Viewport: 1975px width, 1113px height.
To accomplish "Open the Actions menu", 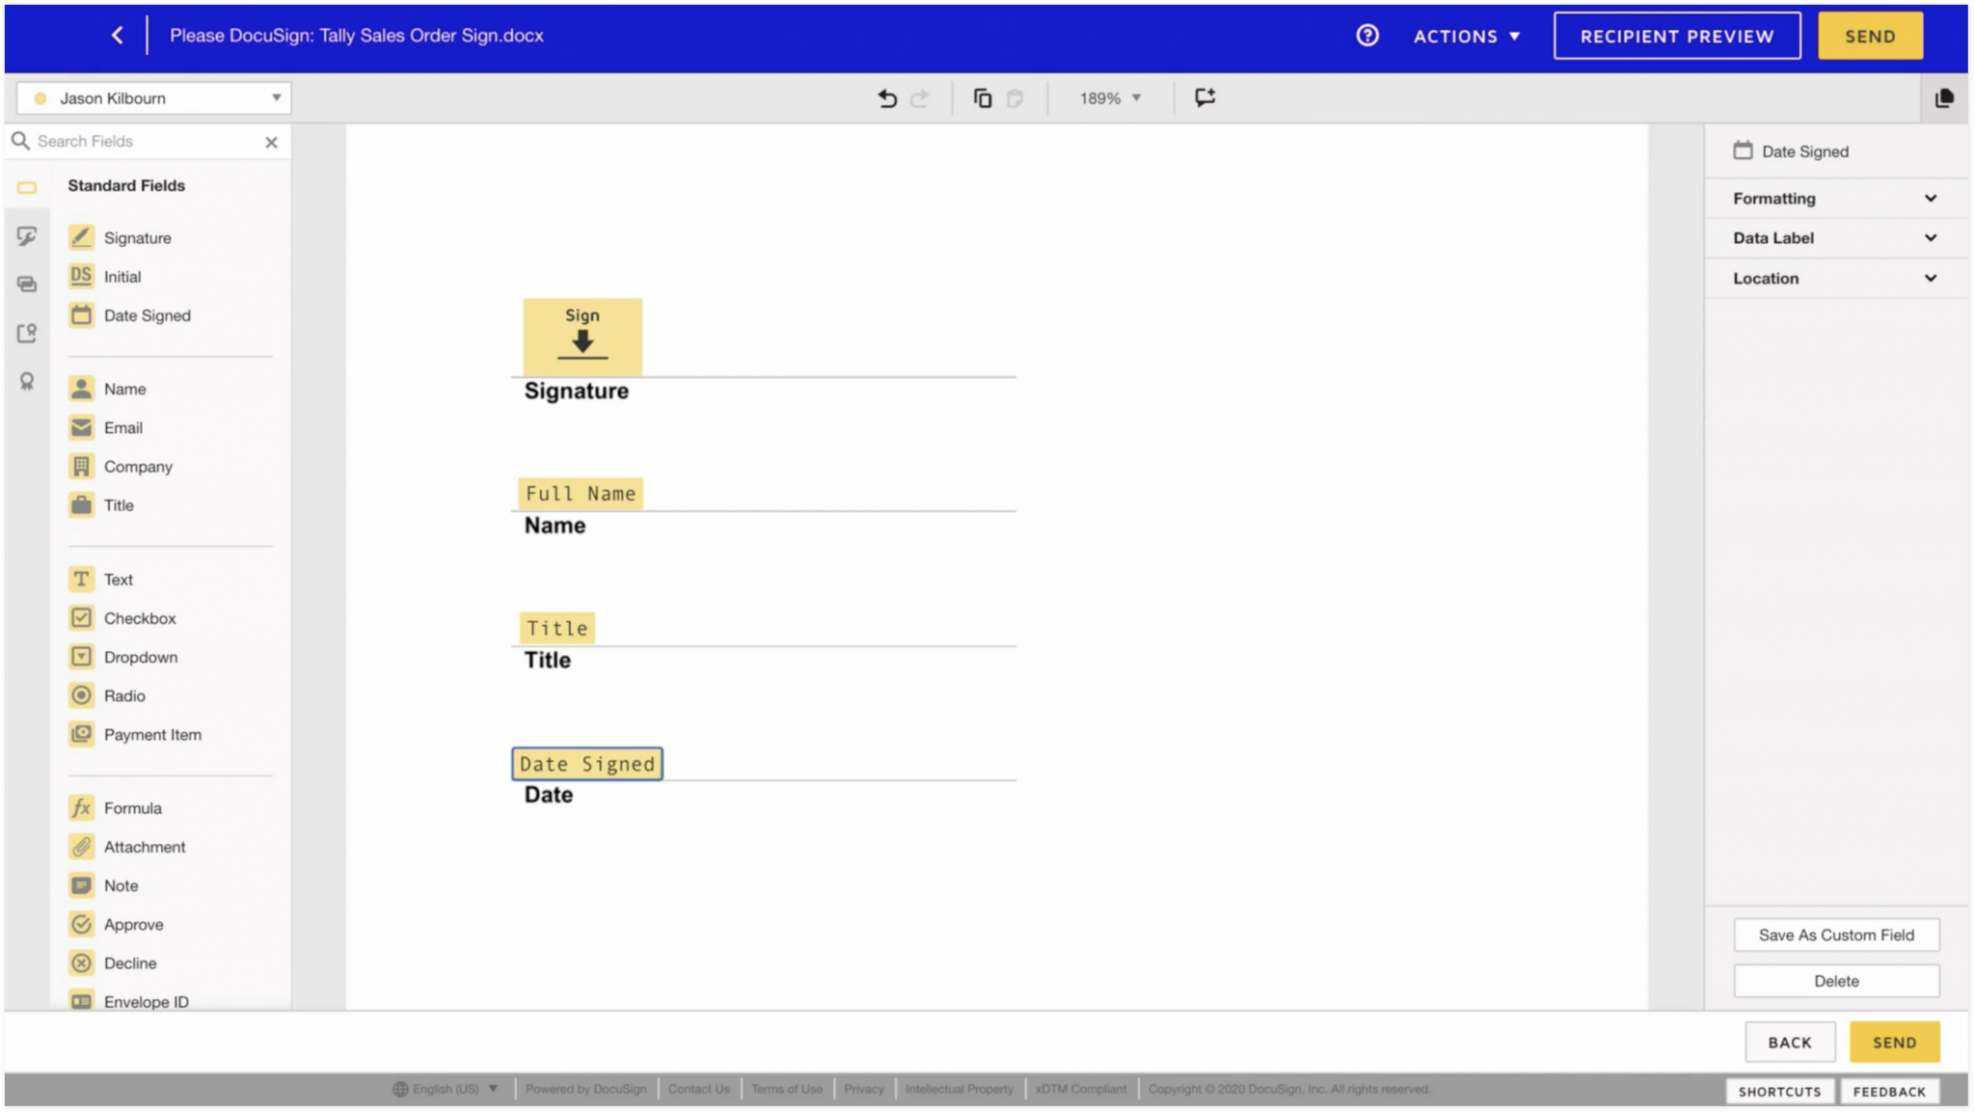I will click(x=1466, y=37).
